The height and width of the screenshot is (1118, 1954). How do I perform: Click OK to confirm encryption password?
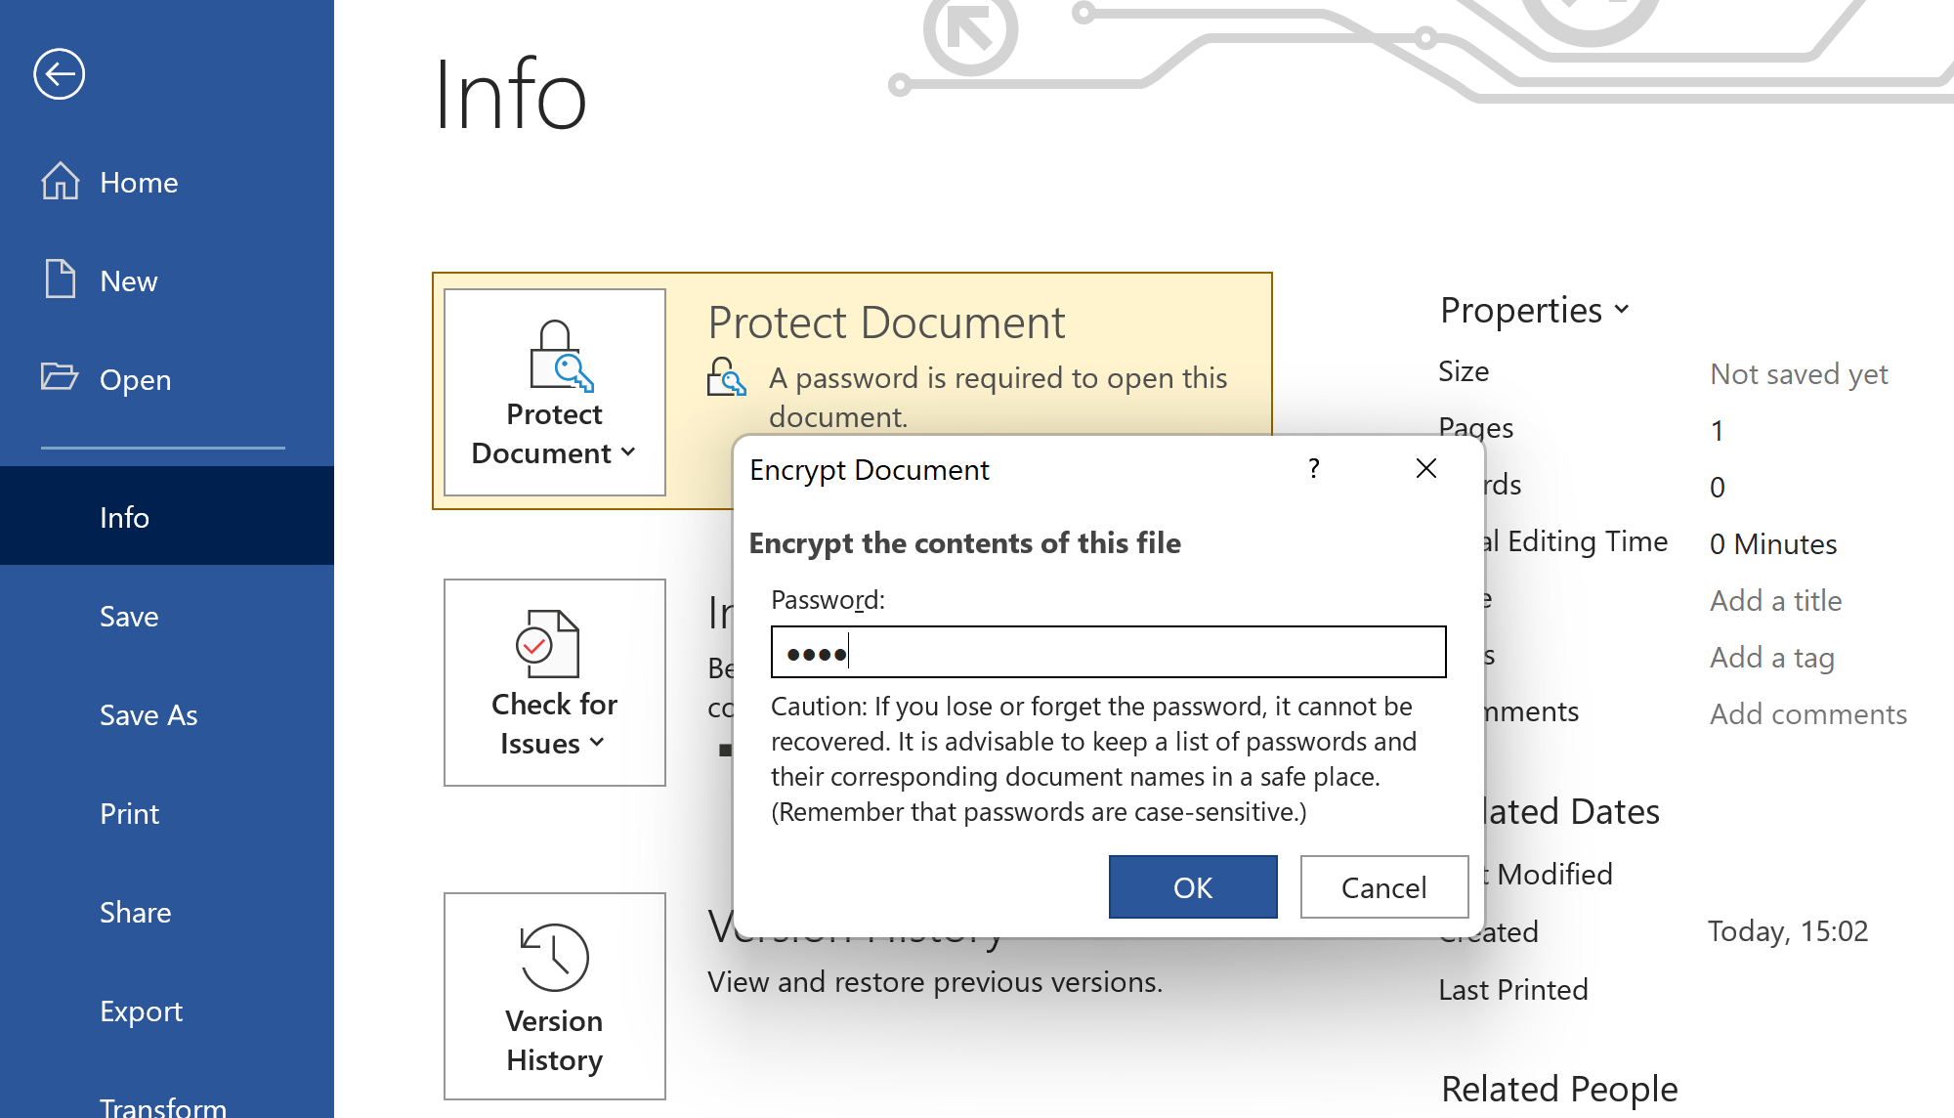1192,887
